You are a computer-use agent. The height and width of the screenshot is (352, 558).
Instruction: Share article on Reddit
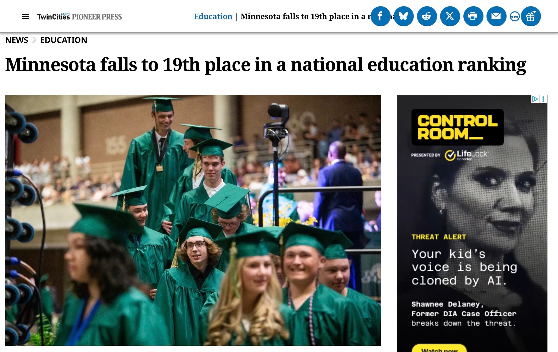pyautogui.click(x=427, y=16)
